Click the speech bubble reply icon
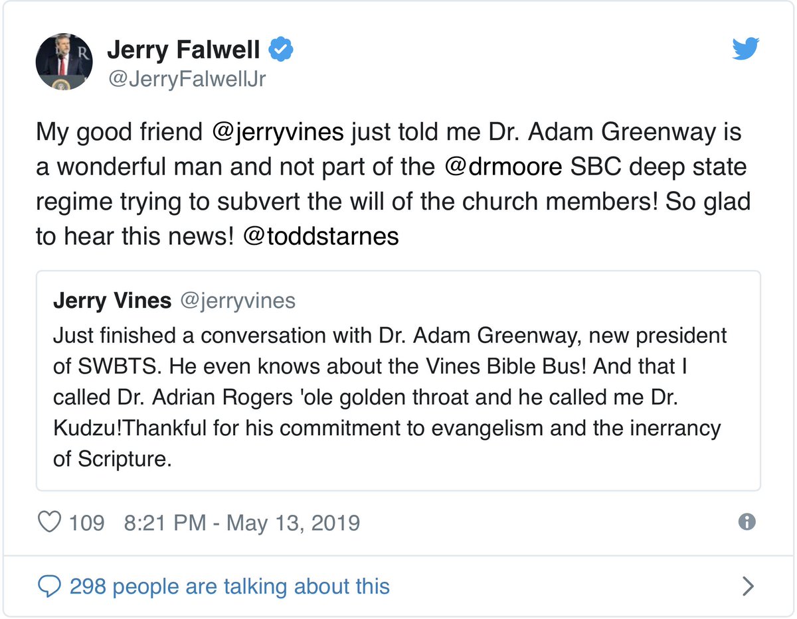Image resolution: width=797 pixels, height=619 pixels. (x=49, y=586)
